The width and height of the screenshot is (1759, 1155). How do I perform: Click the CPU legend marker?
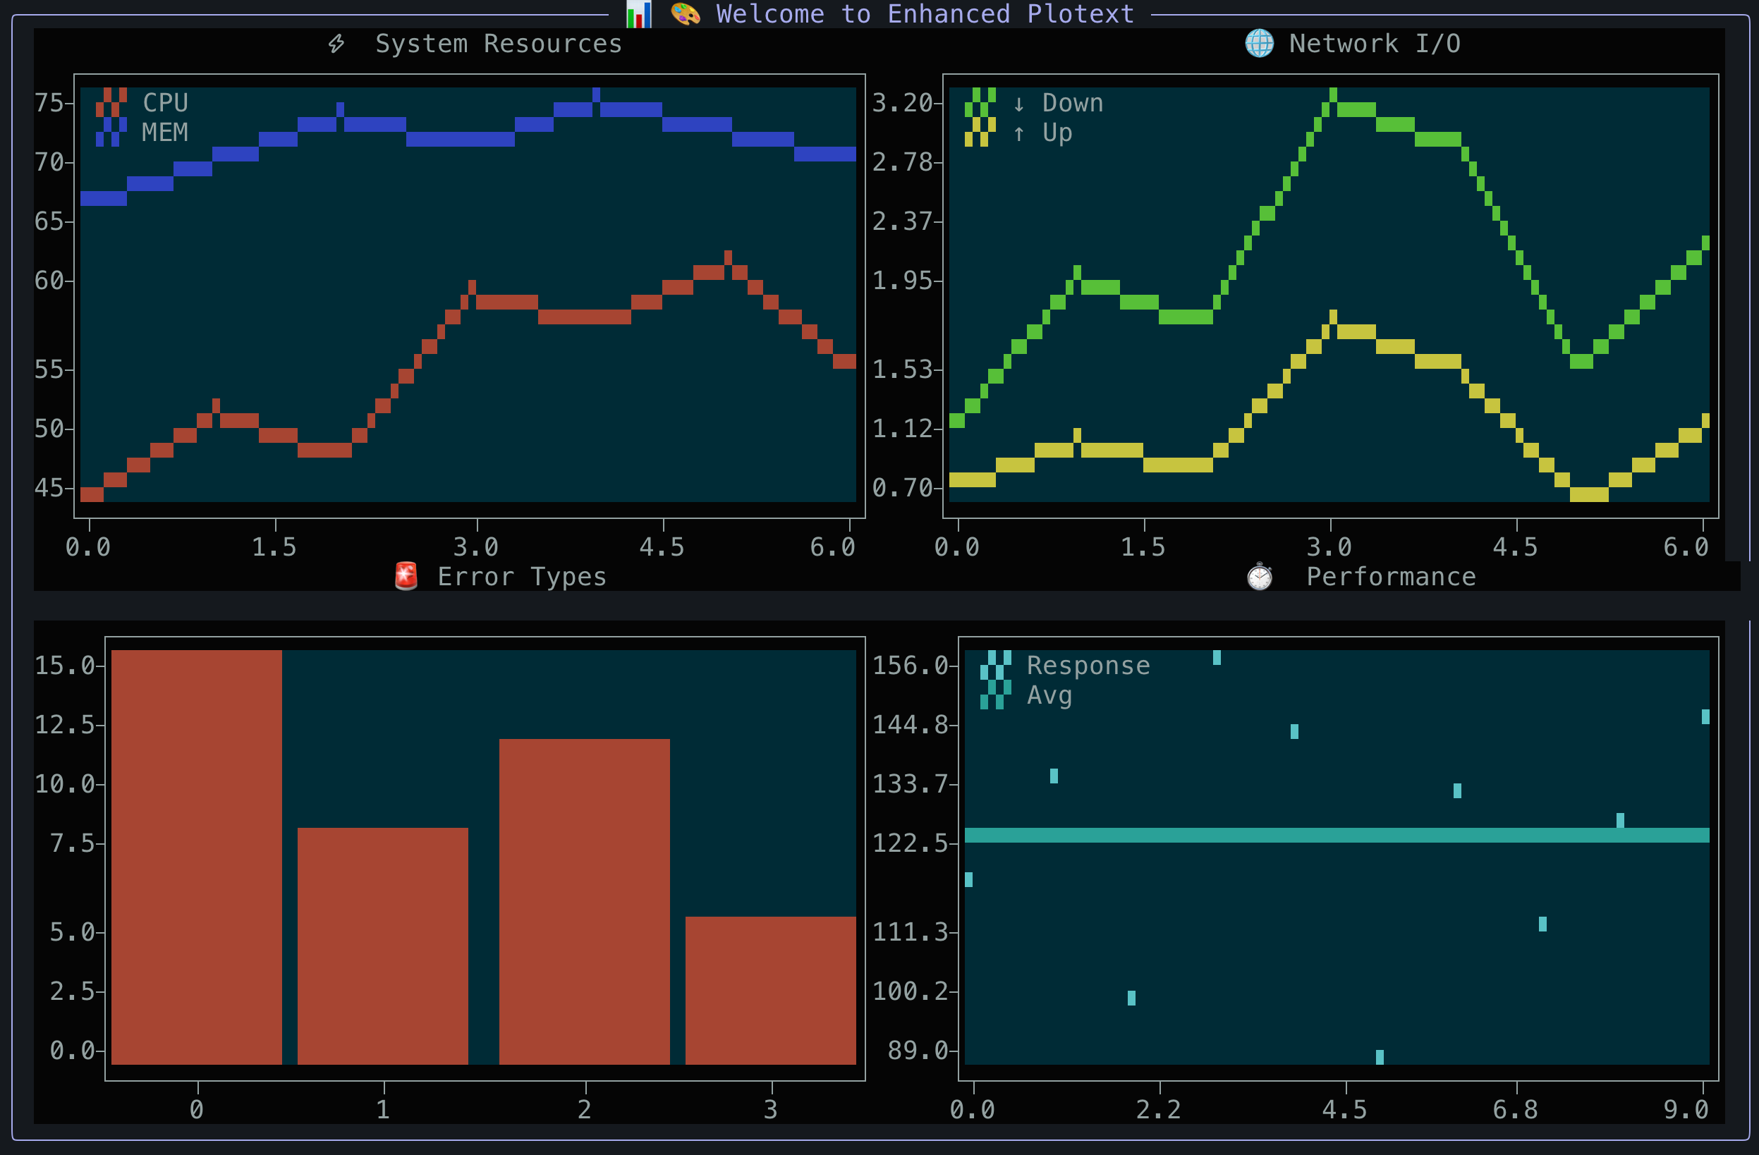(x=111, y=103)
